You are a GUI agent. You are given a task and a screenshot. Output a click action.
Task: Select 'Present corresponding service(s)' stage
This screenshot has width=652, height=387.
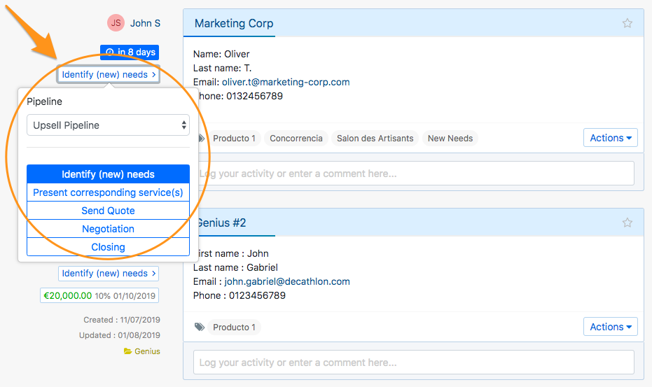108,192
